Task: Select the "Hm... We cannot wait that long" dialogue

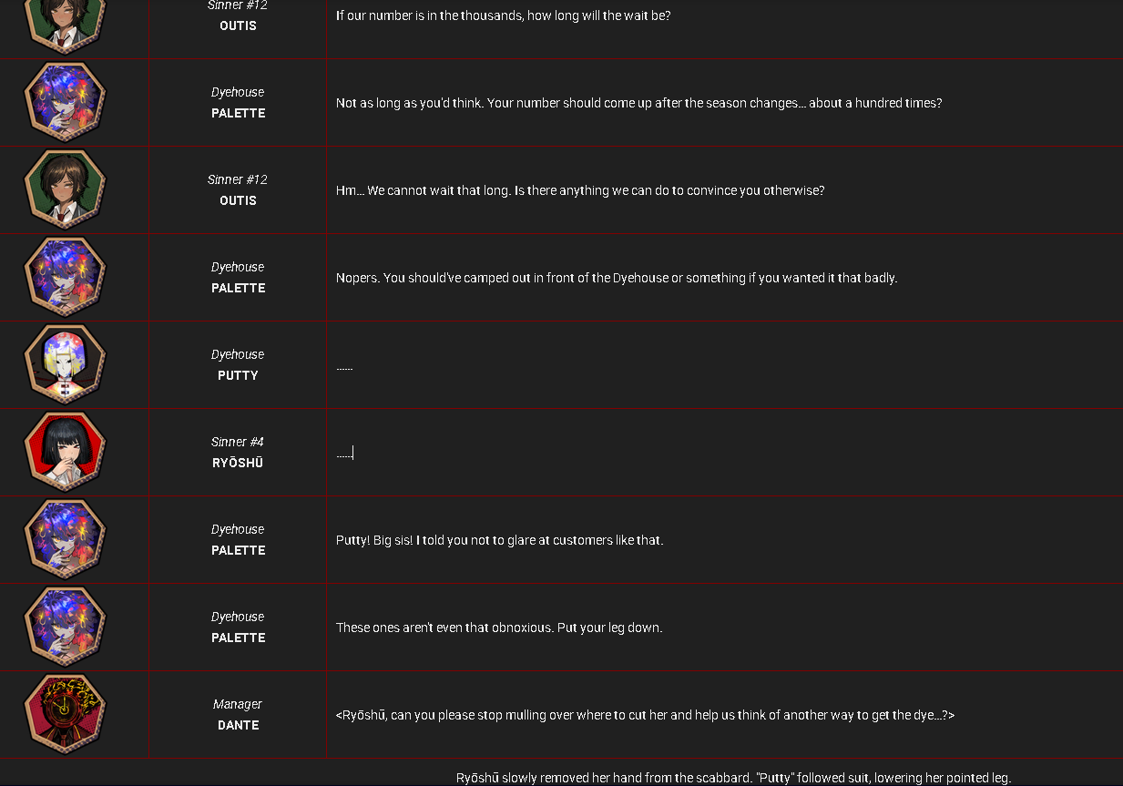Action: (x=580, y=190)
